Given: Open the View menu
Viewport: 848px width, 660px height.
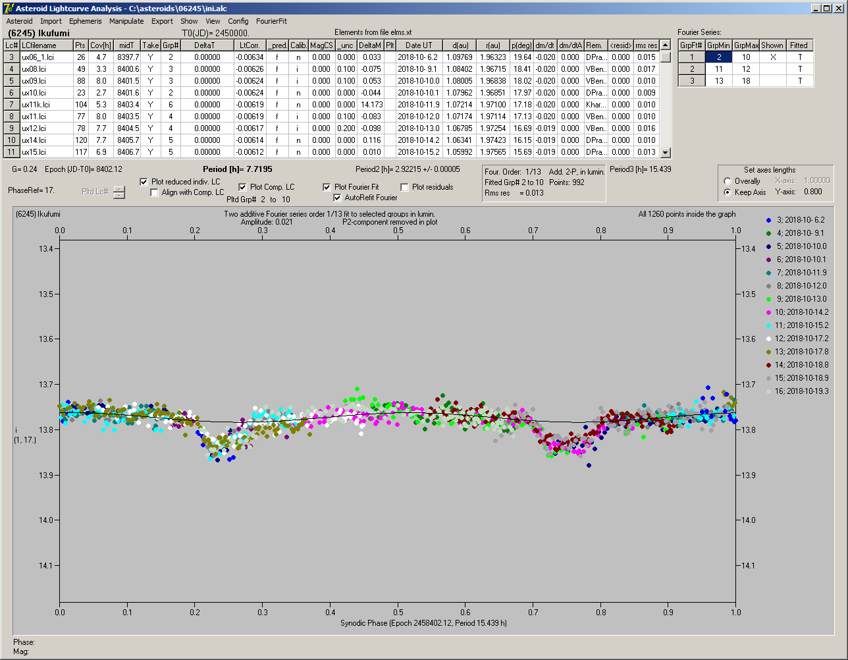Looking at the screenshot, I should pyautogui.click(x=213, y=21).
